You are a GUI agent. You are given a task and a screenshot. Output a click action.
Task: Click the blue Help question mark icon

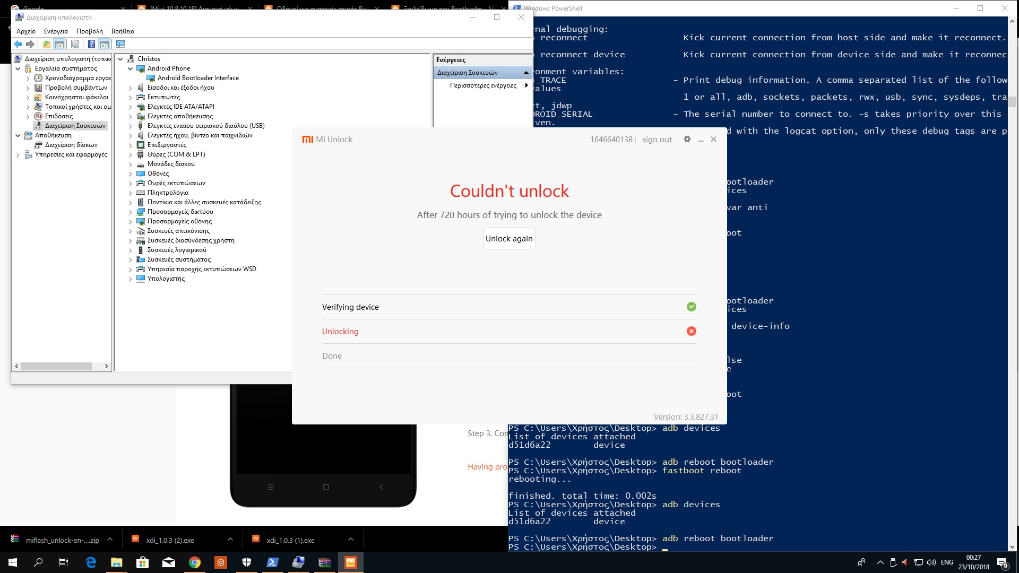click(x=91, y=45)
